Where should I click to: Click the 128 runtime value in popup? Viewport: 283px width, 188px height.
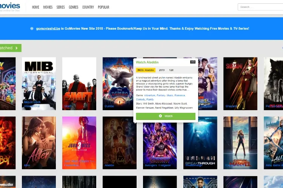click(x=171, y=70)
